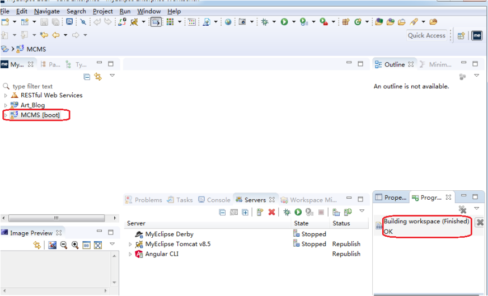Click the New wizard icon in main toolbar

click(x=5, y=22)
